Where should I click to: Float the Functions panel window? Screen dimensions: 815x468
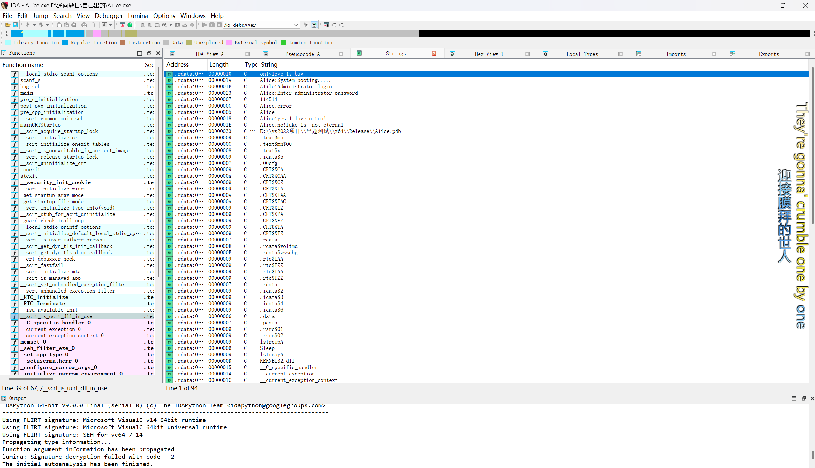(149, 53)
